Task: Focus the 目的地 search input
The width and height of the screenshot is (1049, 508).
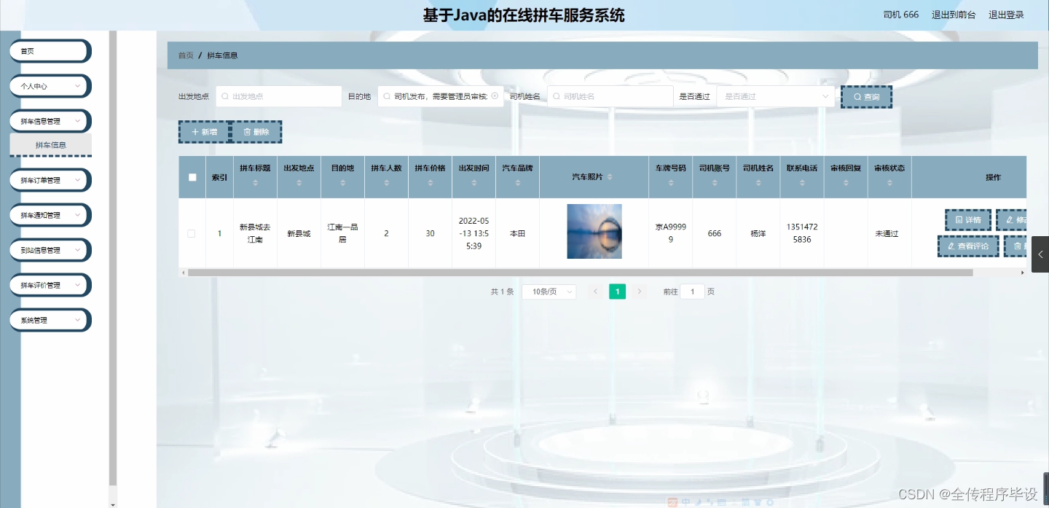Action: [440, 96]
